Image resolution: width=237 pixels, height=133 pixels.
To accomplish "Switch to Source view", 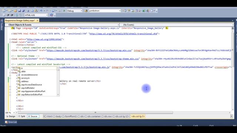I will (x=33, y=116).
